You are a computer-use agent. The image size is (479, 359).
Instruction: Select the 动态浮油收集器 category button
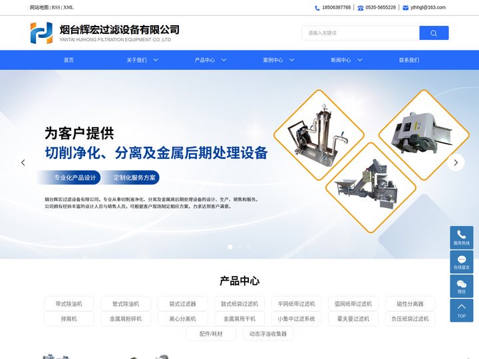tap(268, 334)
